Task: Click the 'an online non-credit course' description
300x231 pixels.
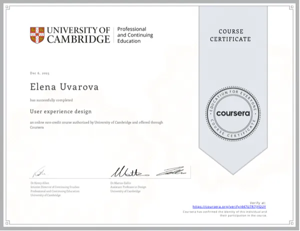Action: click(x=96, y=125)
